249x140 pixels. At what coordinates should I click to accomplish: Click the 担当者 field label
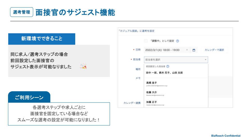[x=137, y=59]
